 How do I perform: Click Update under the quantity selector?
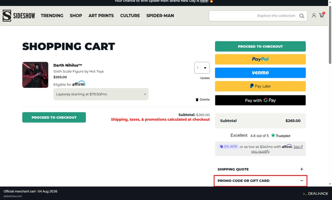tap(205, 78)
